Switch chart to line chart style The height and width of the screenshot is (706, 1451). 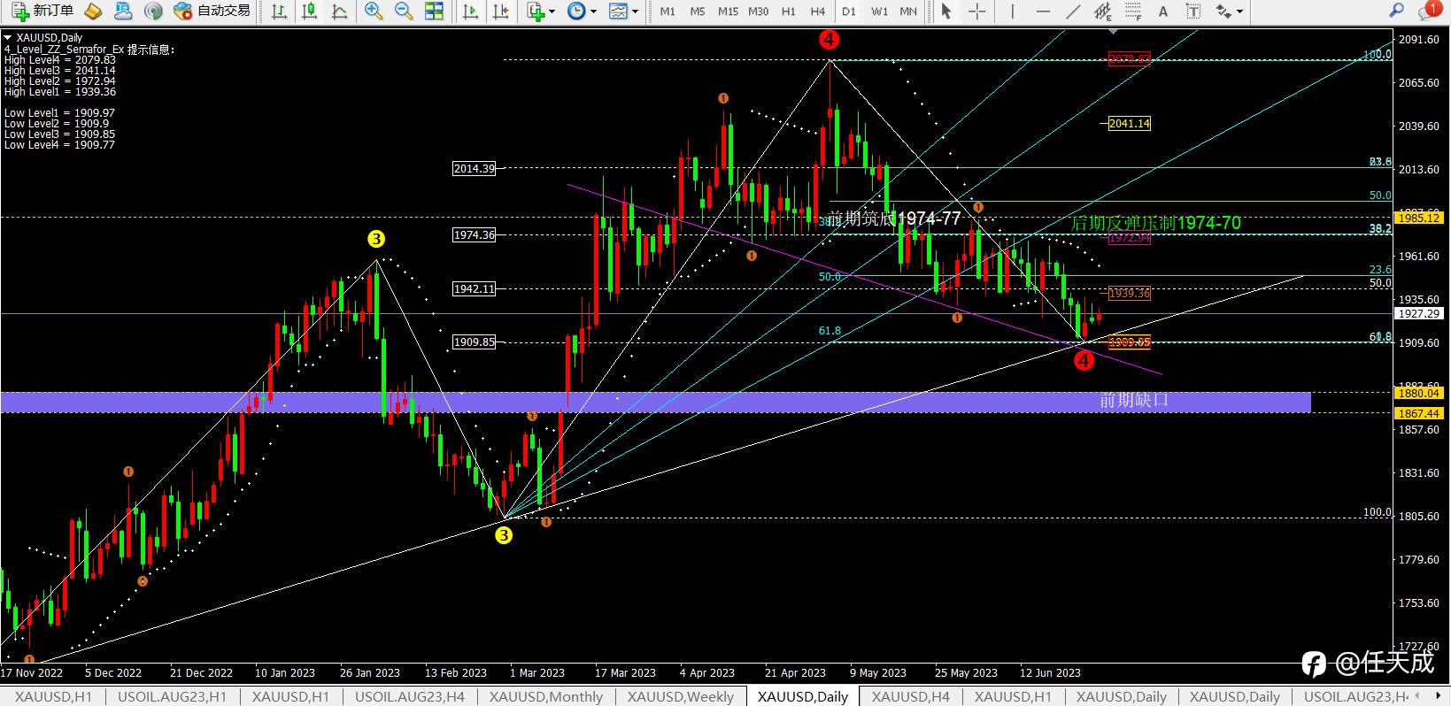[339, 11]
